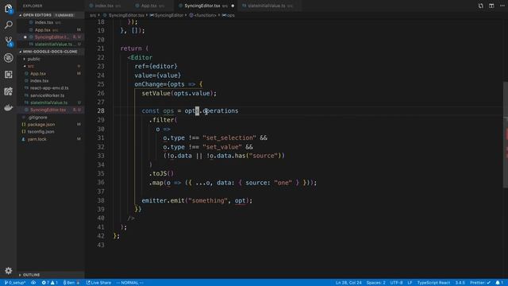Click emitter.emit on line 38
Viewport: 508px width, 286px height.
coord(163,201)
